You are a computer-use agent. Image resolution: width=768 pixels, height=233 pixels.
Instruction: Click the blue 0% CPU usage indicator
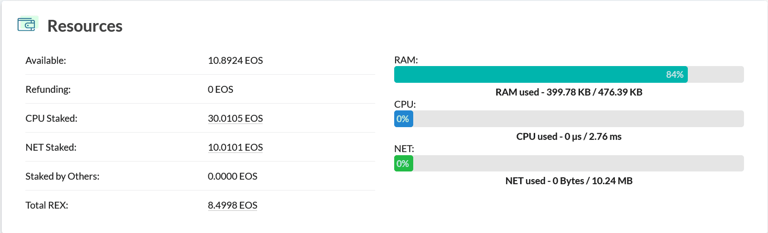[403, 119]
